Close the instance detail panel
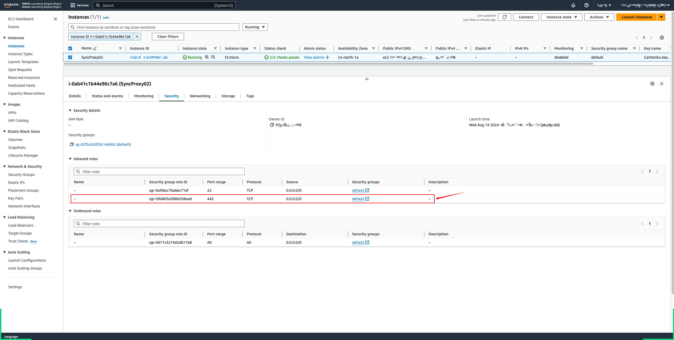674x340 pixels. [662, 84]
